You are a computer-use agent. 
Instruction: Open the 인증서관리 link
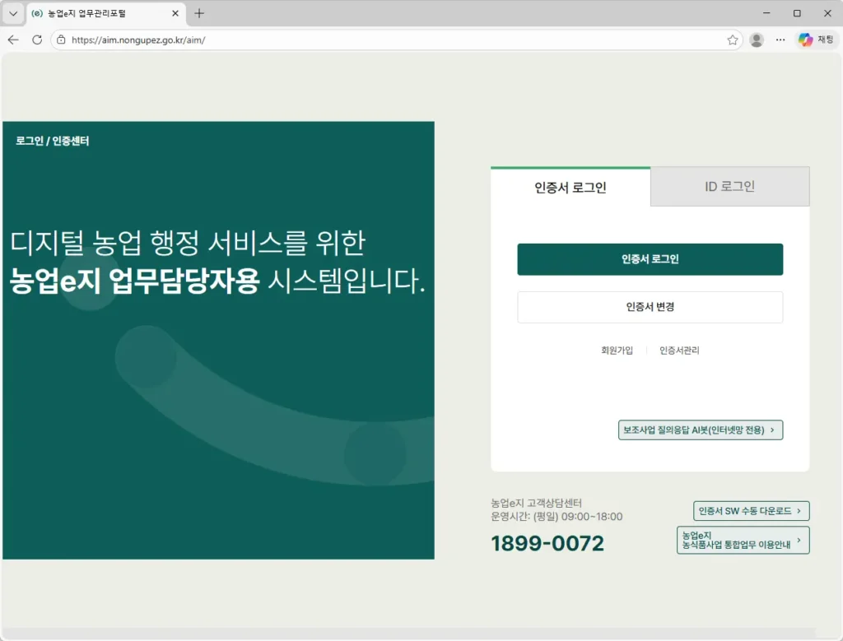tap(682, 350)
